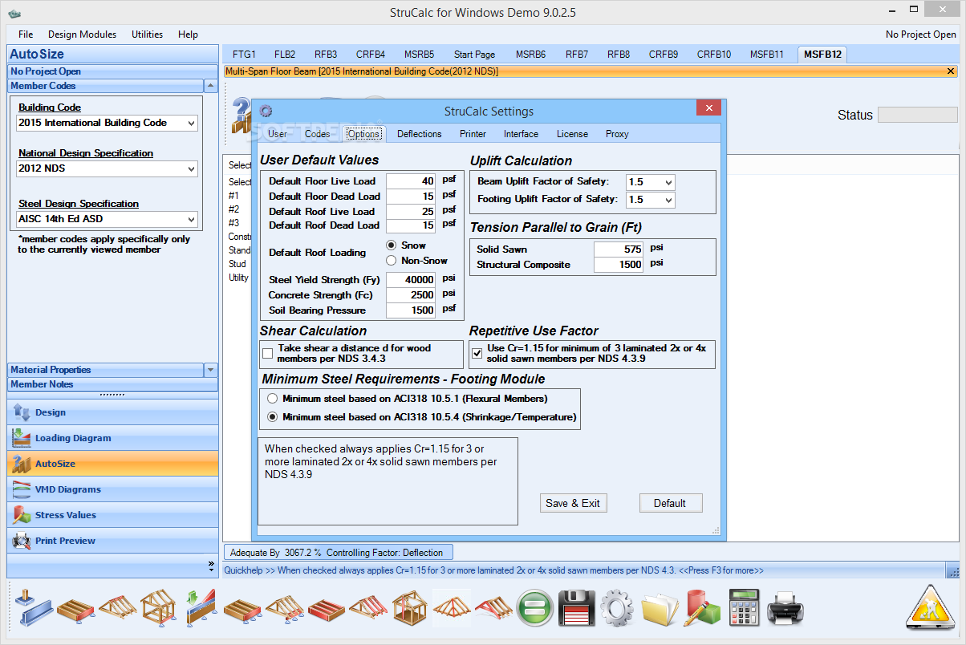Open the File menu

coord(26,34)
